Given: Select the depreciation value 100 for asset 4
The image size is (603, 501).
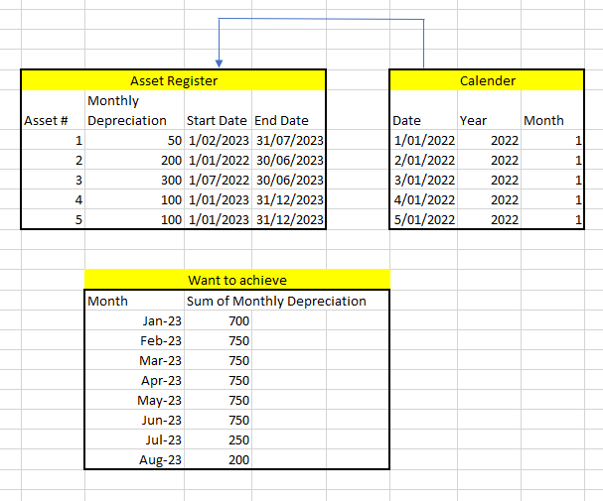Looking at the screenshot, I should point(134,200).
